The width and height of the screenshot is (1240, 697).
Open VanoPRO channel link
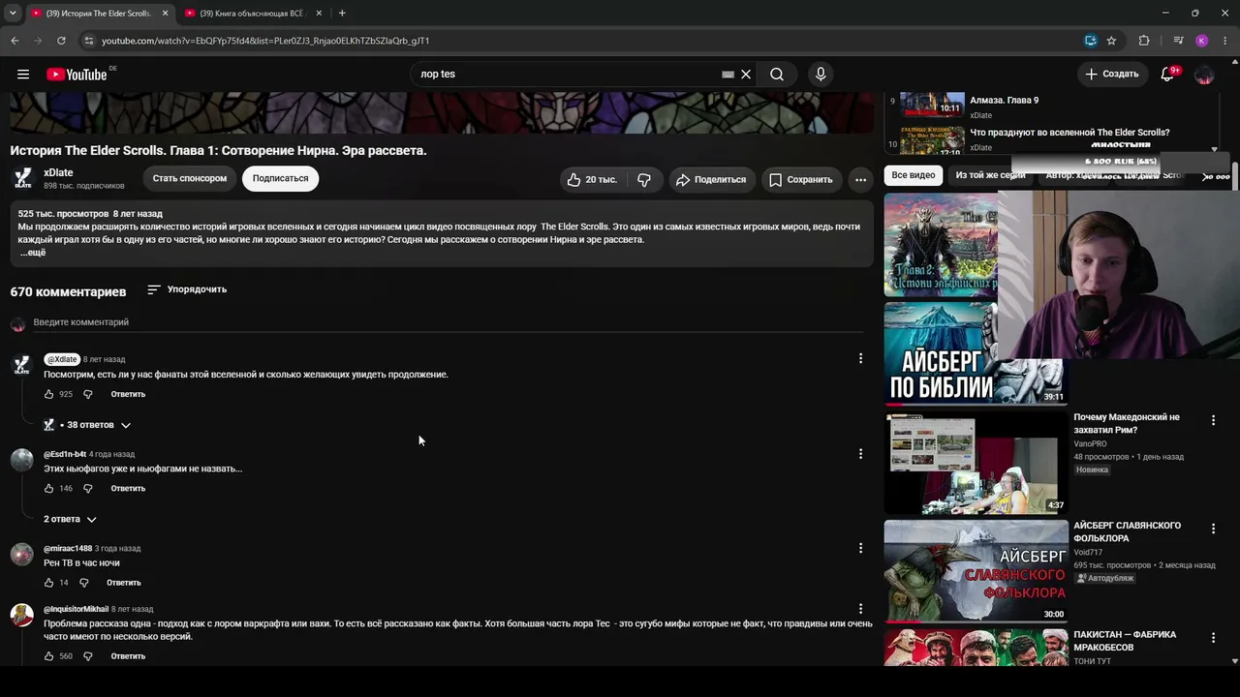(x=1090, y=444)
